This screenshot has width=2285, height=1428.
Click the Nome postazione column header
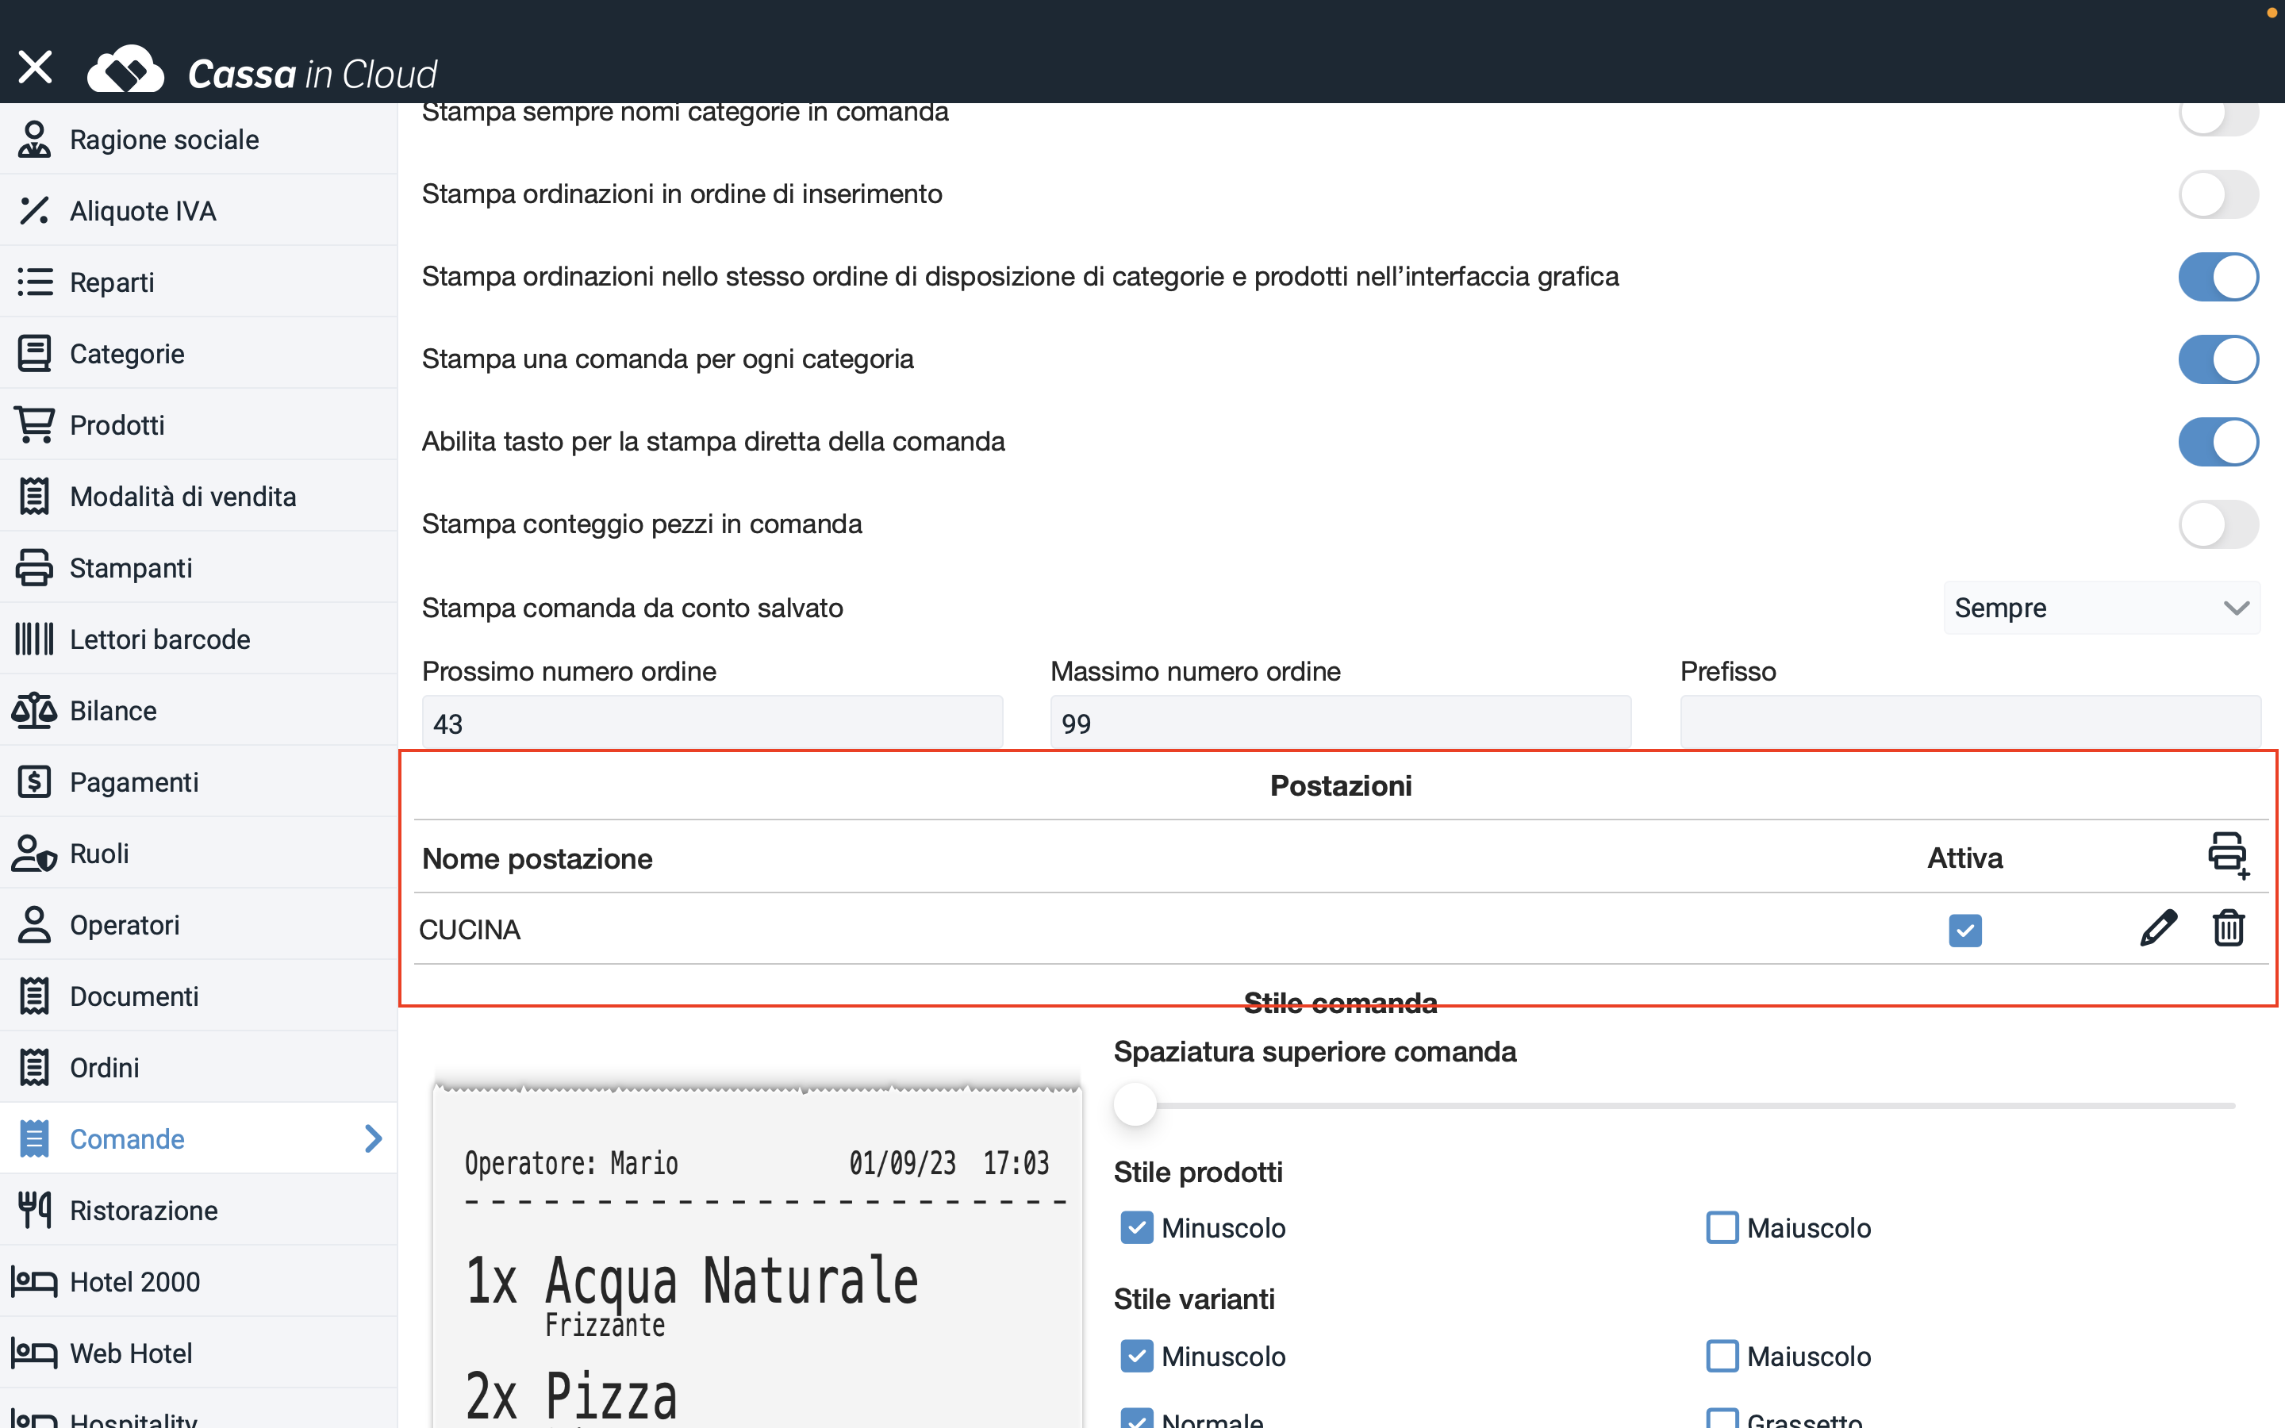pyautogui.click(x=537, y=858)
